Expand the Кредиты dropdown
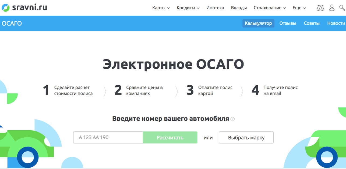 coord(188,8)
